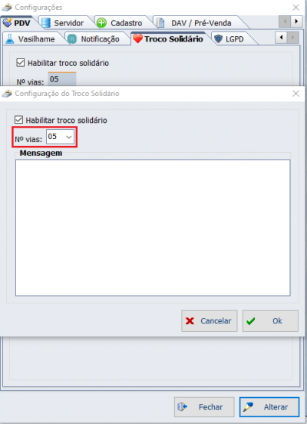Image resolution: width=307 pixels, height=424 pixels.
Task: Click the PDV tab icon
Action: pos(7,23)
